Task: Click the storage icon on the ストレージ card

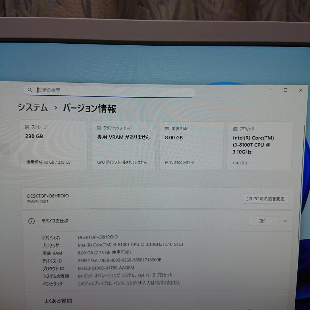Action: [27, 127]
